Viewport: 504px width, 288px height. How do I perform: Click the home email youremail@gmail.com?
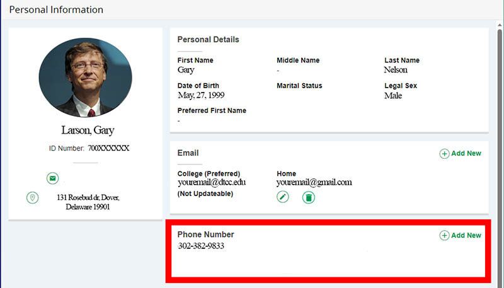pos(314,182)
